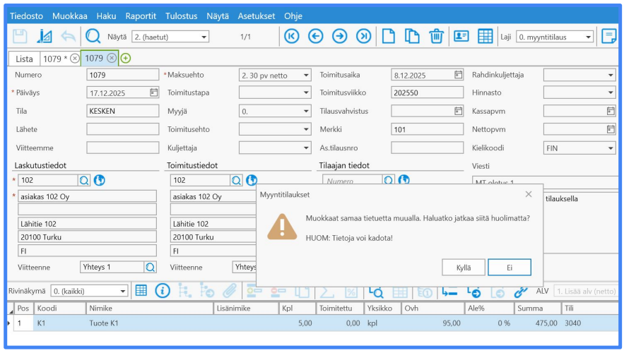The image size is (624, 353).
Task: Click the info icon in the row toolbar
Action: pos(163,291)
